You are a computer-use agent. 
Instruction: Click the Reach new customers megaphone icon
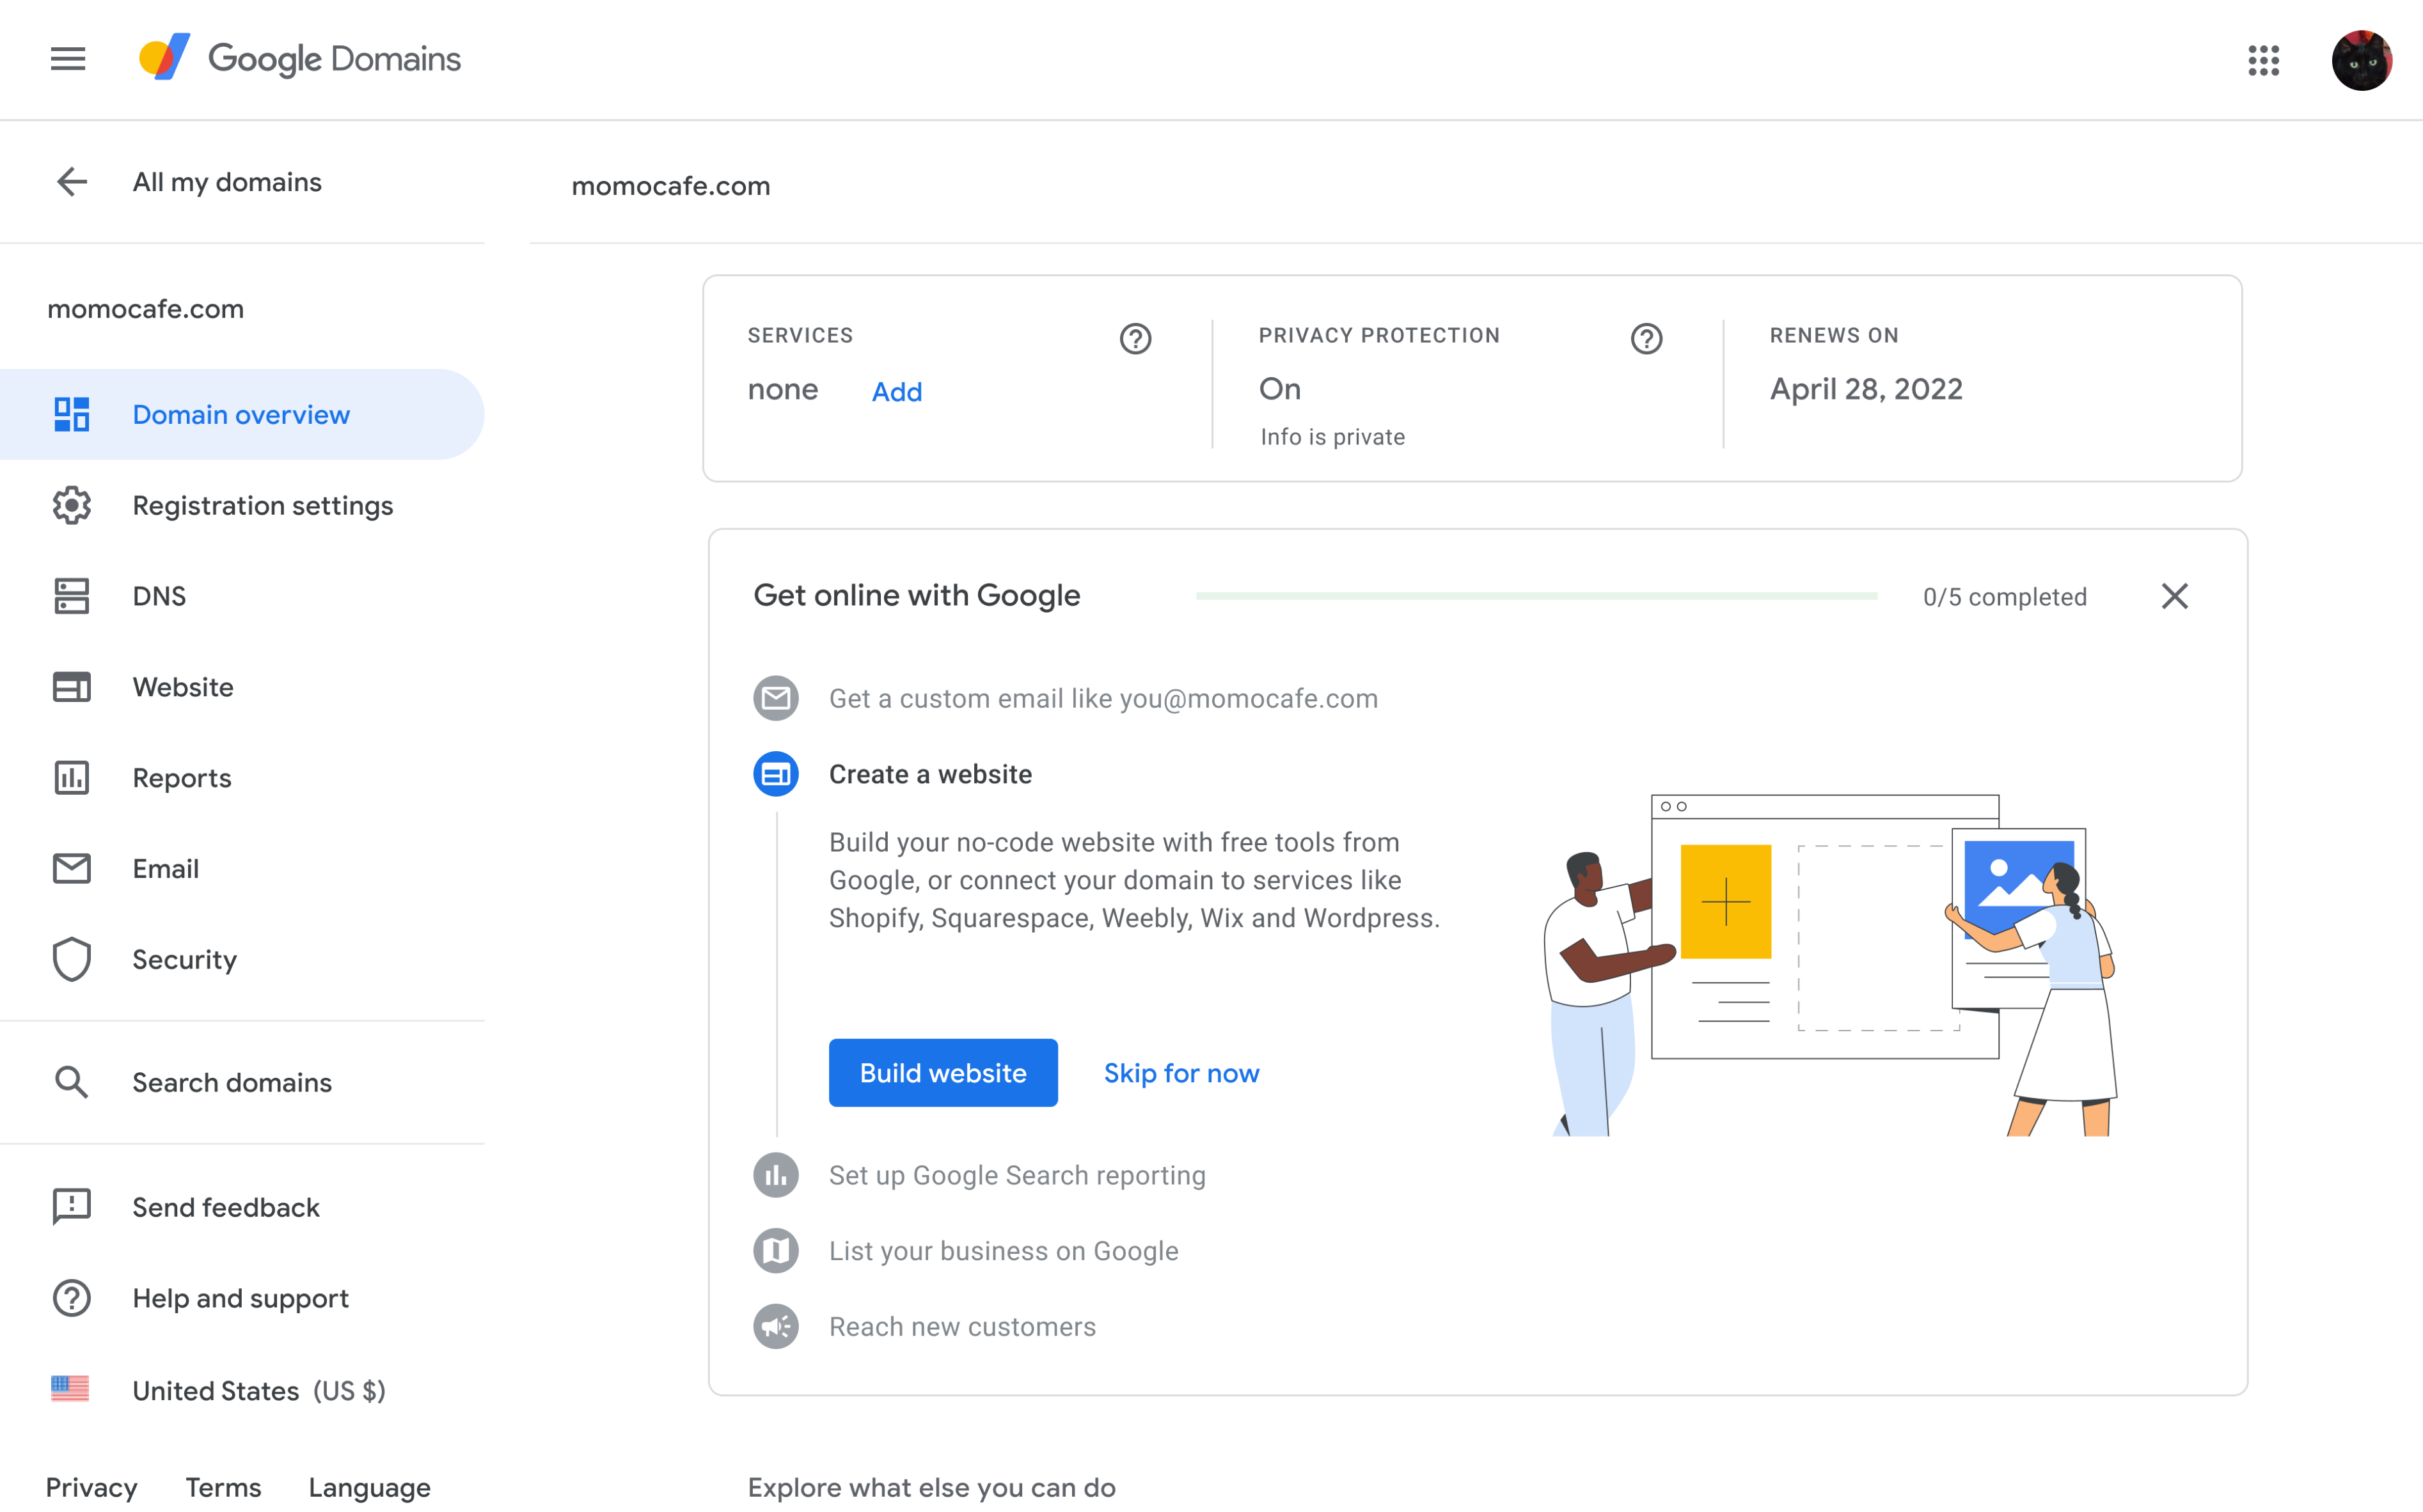[777, 1327]
